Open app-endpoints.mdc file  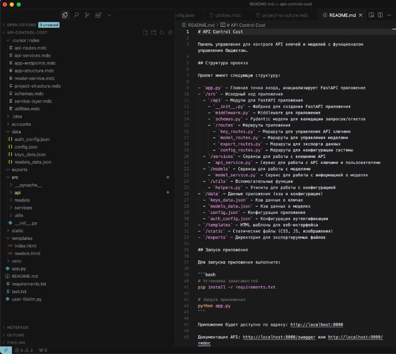(x=35, y=63)
